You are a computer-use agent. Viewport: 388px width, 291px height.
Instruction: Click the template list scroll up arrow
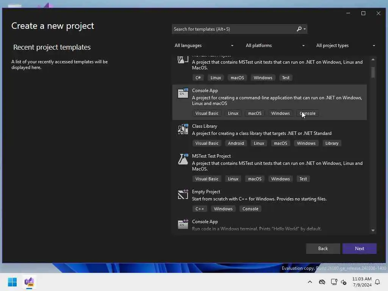click(x=373, y=59)
